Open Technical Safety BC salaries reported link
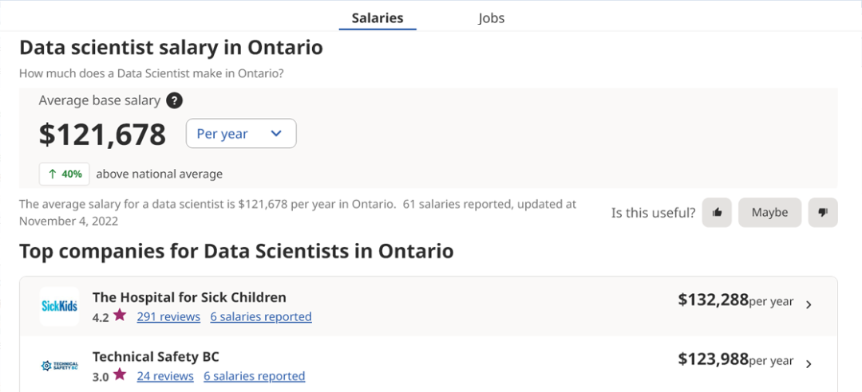This screenshot has height=392, width=862. [255, 376]
